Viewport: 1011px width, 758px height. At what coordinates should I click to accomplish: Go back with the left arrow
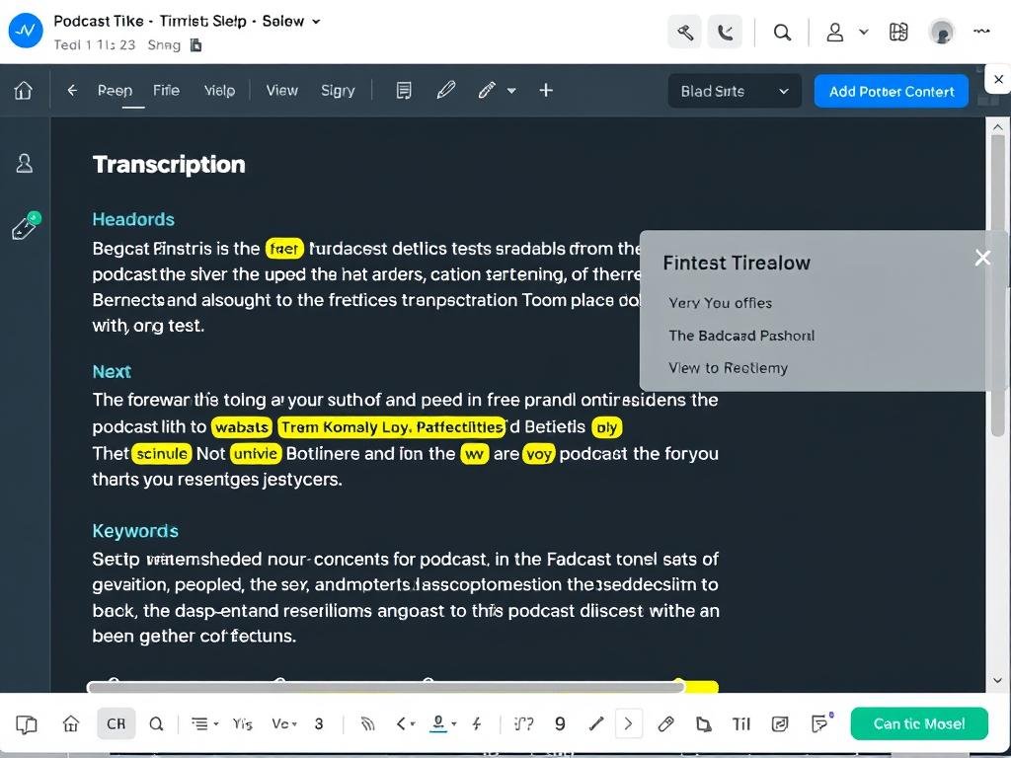tap(72, 90)
